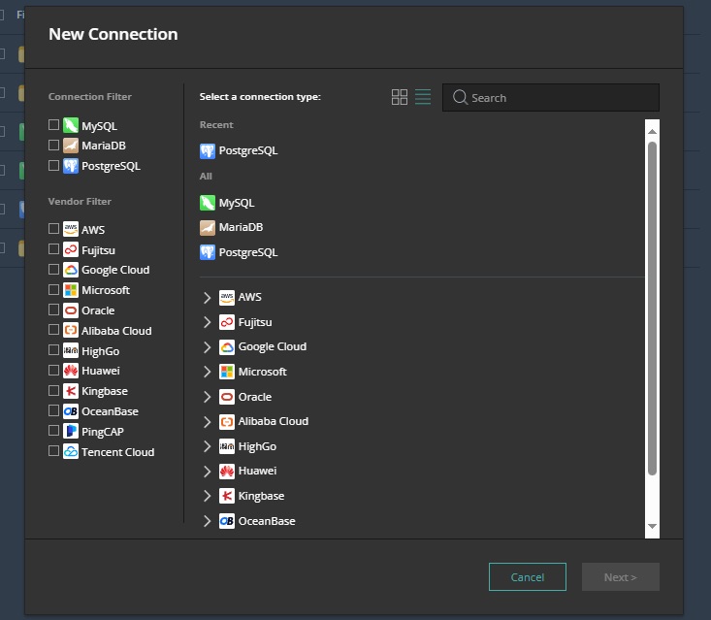Expand the Alibaba Cloud connection group
The image size is (711, 620).
(207, 422)
